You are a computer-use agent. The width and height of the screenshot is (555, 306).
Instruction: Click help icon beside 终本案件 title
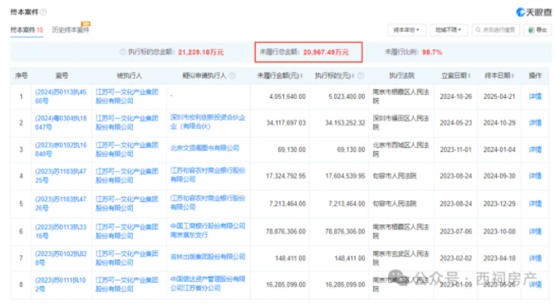(43, 12)
